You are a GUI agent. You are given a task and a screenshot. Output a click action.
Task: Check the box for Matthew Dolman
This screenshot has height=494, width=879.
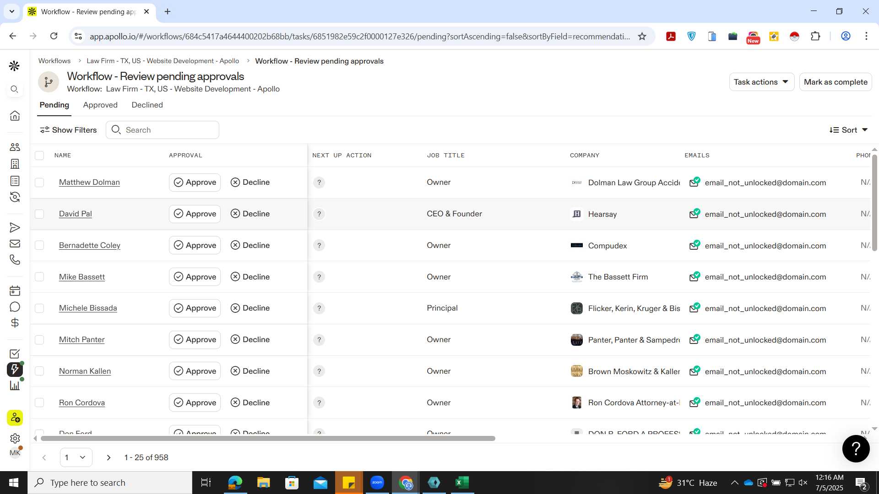pyautogui.click(x=39, y=183)
